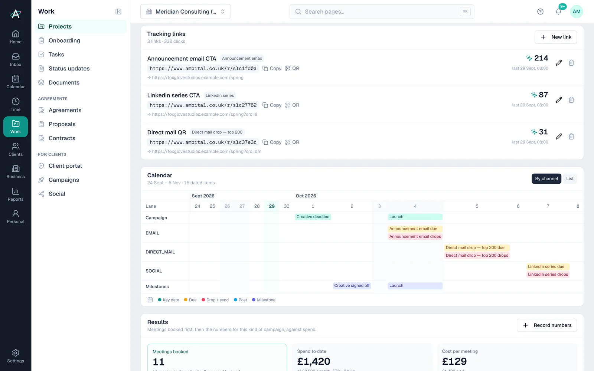Select the Creative signed off milestone
This screenshot has width=594, height=371.
[x=352, y=286]
